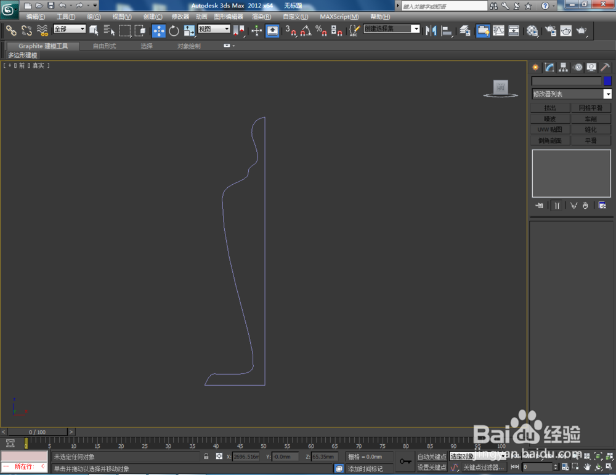Open the Render Setup teapot icon

pos(550,30)
